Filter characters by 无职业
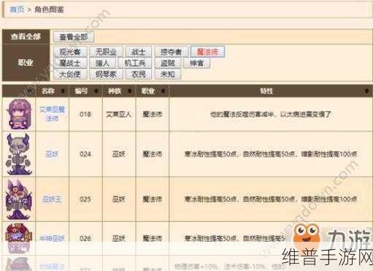 point(106,52)
